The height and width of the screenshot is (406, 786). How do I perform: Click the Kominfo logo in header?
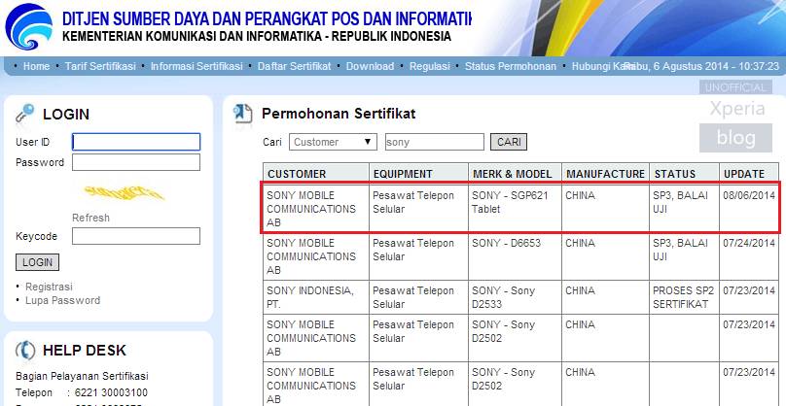tap(28, 26)
